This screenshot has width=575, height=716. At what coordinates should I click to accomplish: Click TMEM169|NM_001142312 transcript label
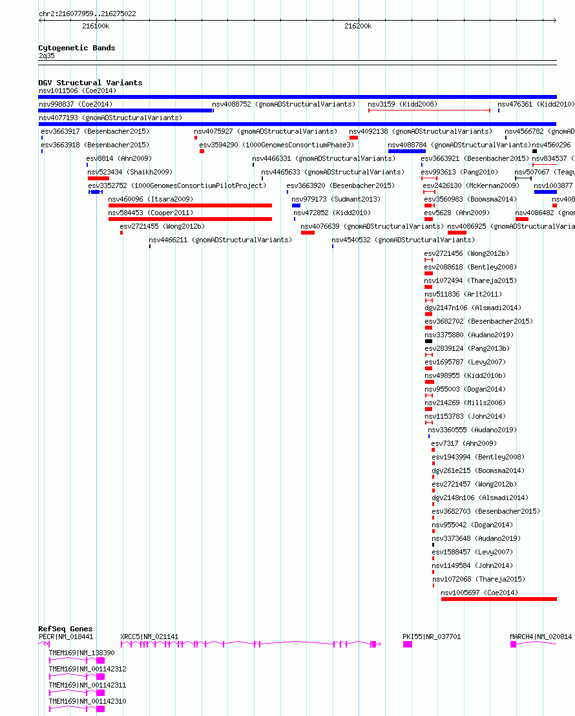click(88, 669)
